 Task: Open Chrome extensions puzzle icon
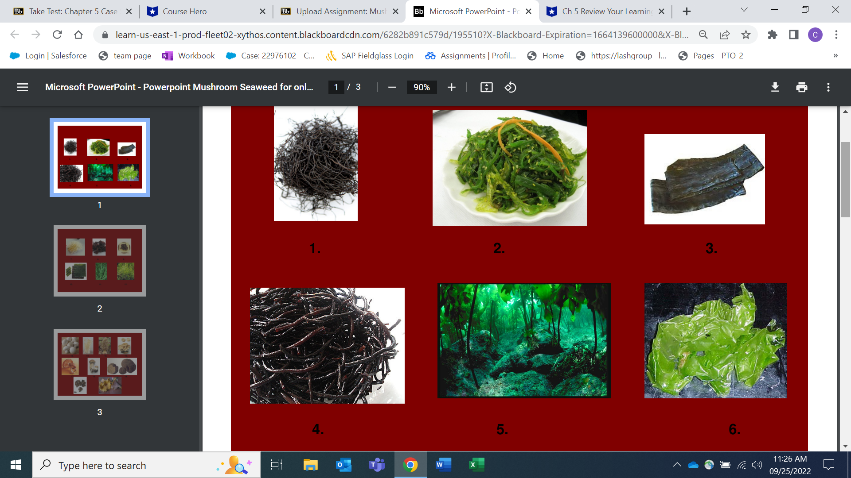[773, 35]
